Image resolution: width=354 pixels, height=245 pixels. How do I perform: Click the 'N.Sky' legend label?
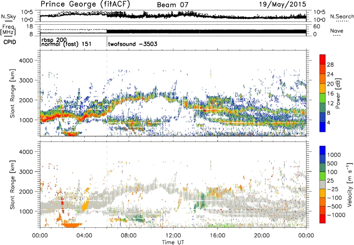click(8, 16)
